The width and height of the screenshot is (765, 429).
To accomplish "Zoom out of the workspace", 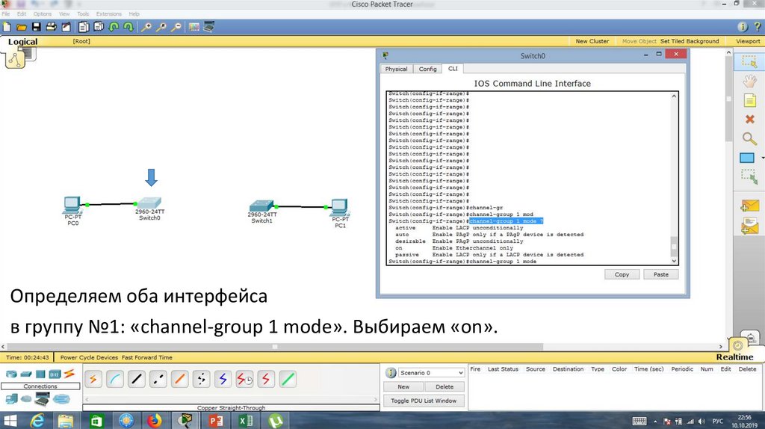I will 176,27.
